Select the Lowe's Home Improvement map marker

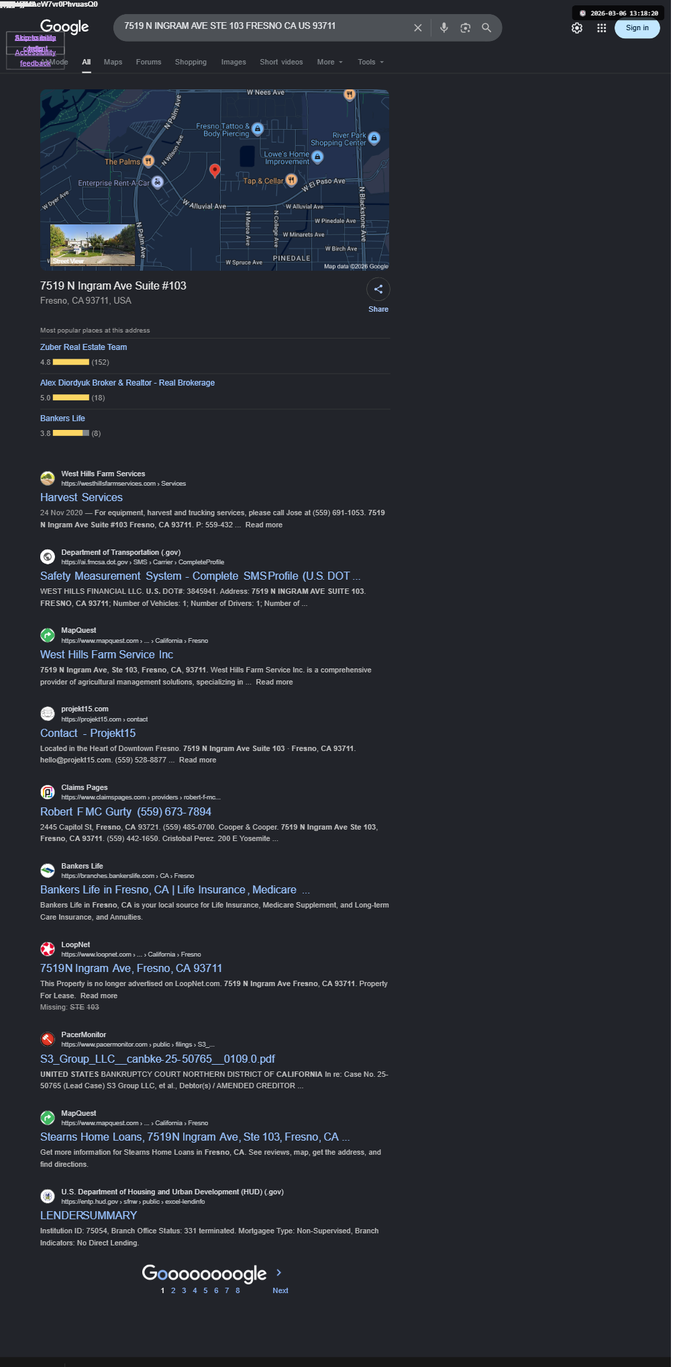point(318,157)
